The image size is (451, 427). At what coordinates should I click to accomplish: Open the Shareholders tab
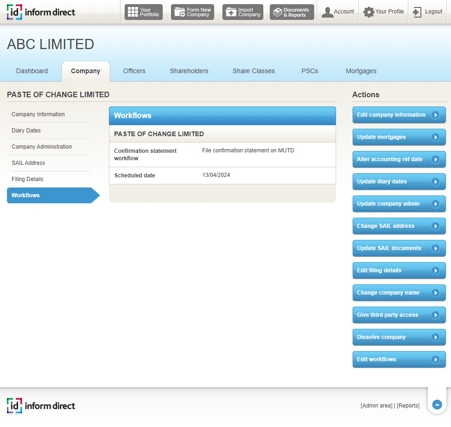pos(189,71)
